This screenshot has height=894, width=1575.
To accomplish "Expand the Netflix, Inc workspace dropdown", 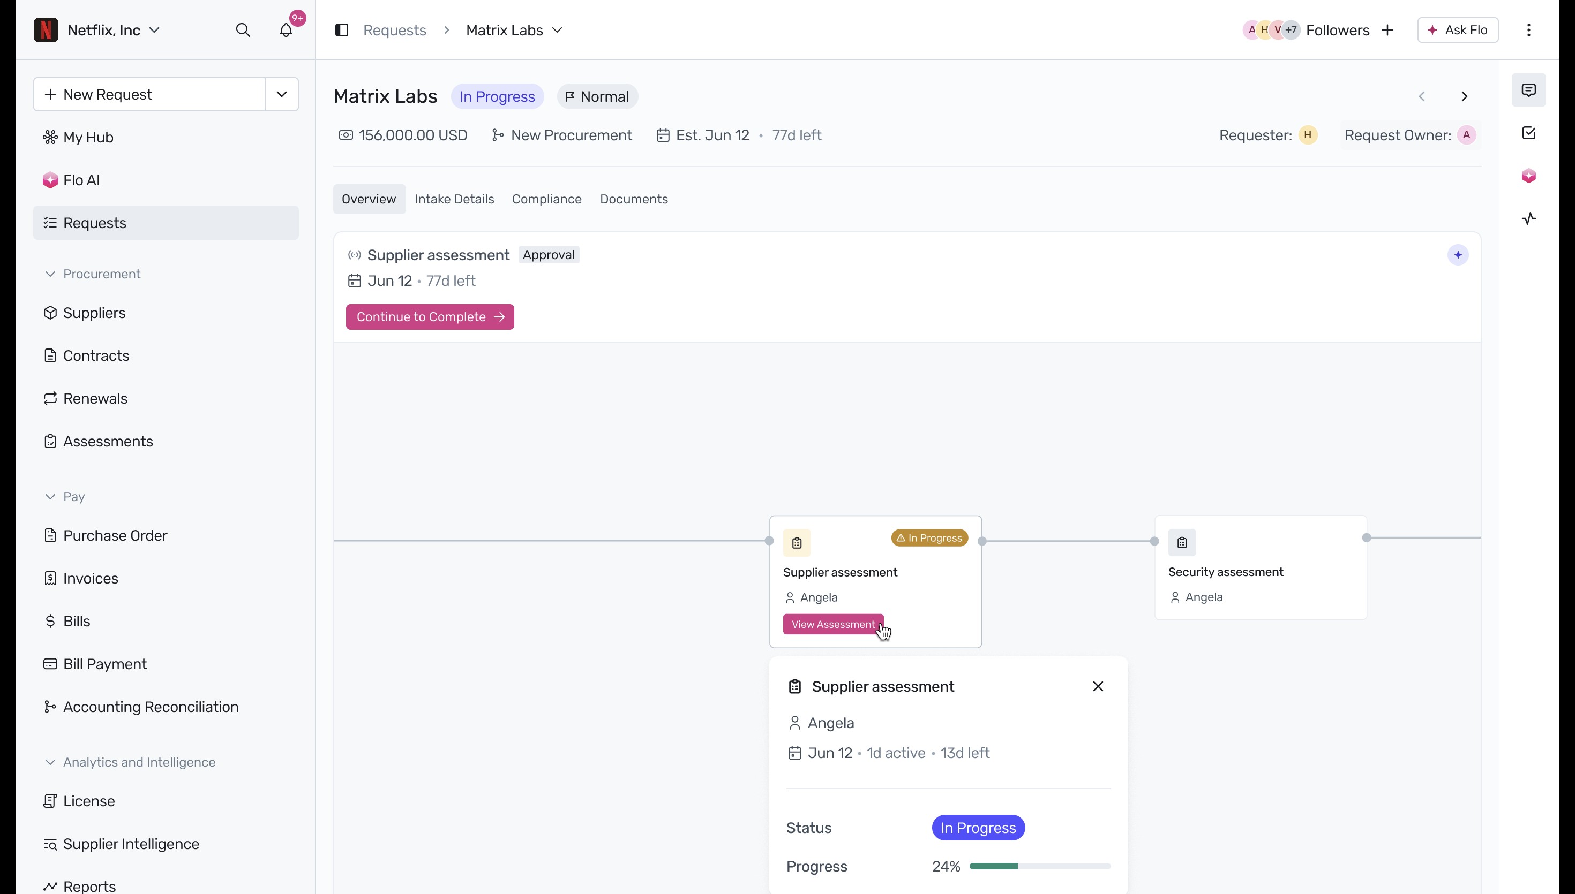I will point(155,30).
